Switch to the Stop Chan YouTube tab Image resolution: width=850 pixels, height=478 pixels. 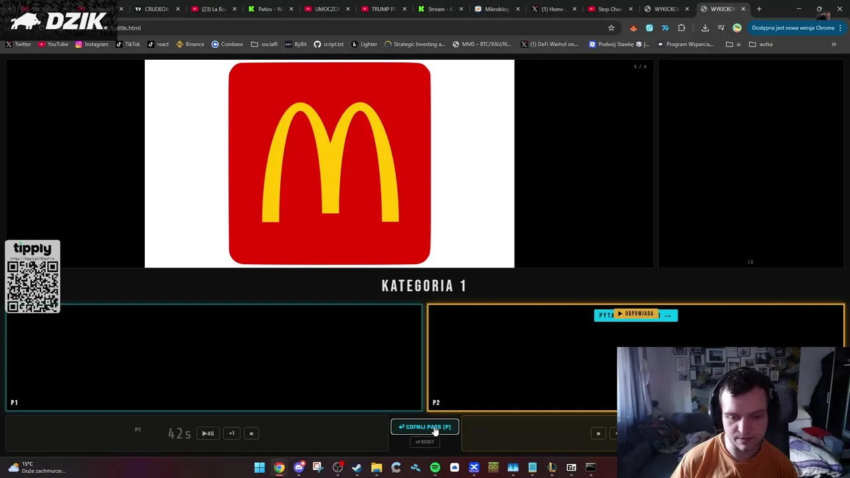click(x=610, y=9)
